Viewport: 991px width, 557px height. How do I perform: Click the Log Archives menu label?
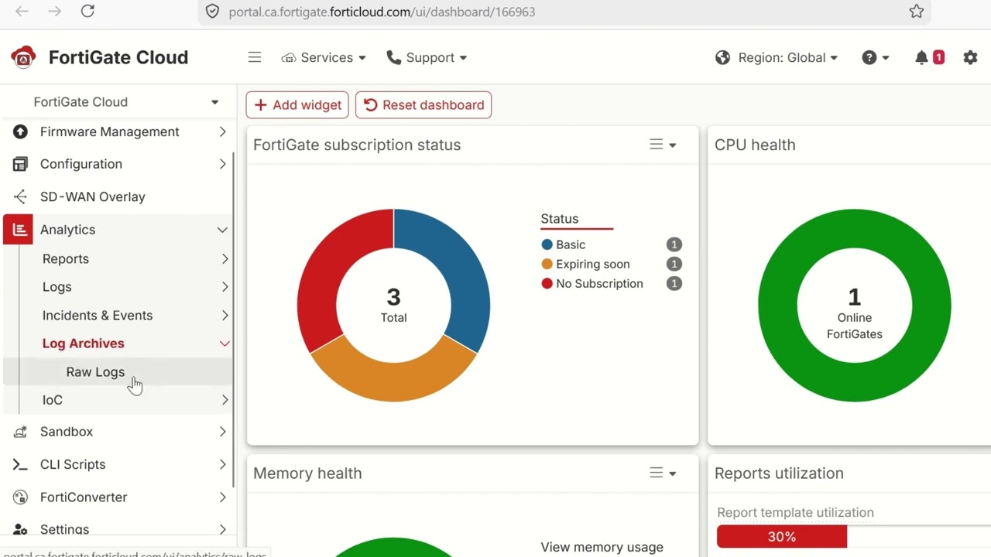83,343
